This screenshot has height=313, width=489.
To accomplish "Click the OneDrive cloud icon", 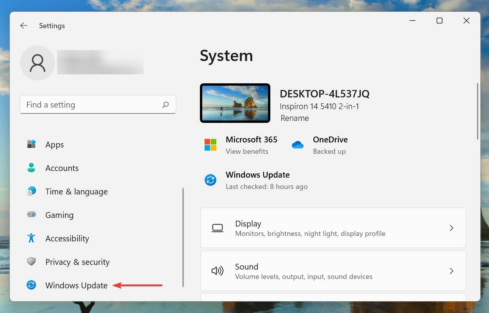I will tap(298, 145).
